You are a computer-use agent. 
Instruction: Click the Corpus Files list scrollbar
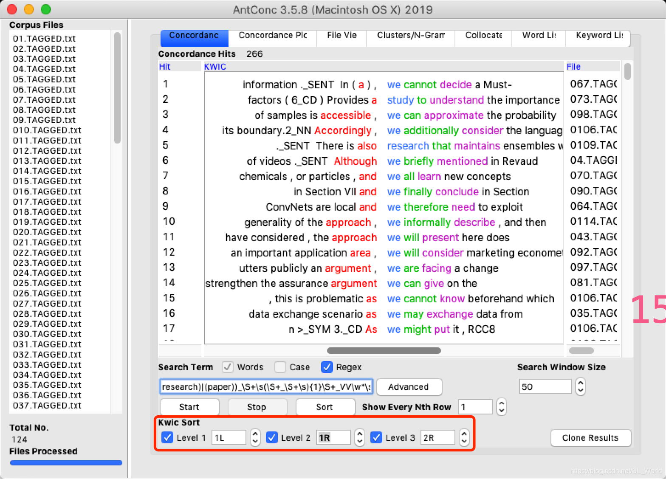117,88
